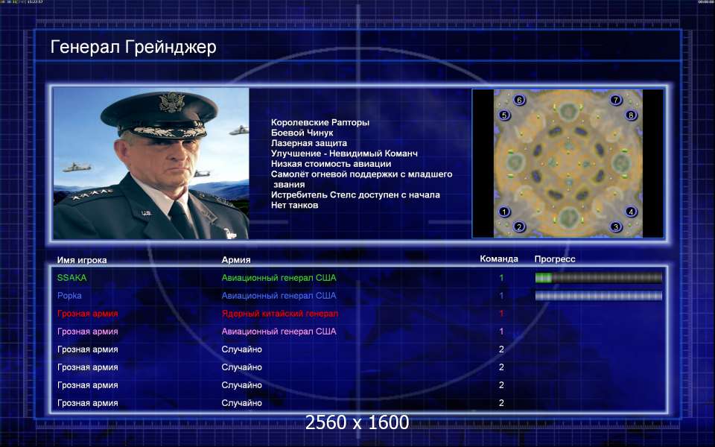Click "Самолёт огневой поддержки с младшего" line
The height and width of the screenshot is (447, 715).
pyautogui.click(x=362, y=174)
